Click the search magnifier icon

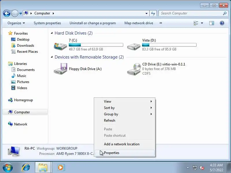pos(225,13)
